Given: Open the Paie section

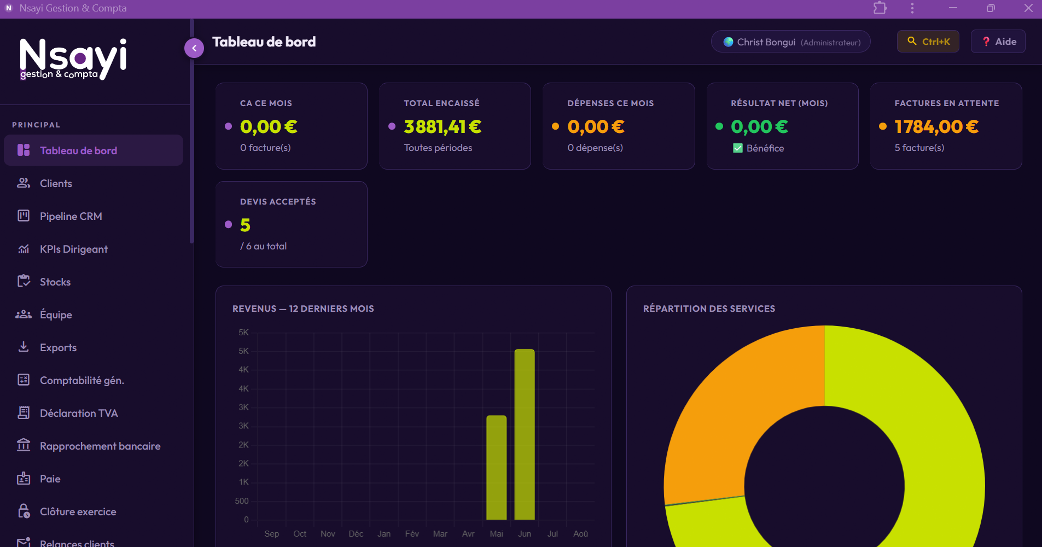Looking at the screenshot, I should [x=94, y=479].
